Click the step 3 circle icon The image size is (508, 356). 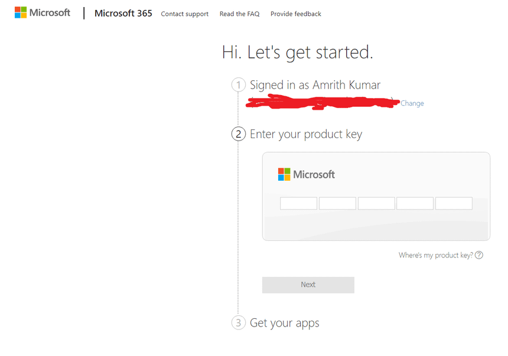[238, 323]
